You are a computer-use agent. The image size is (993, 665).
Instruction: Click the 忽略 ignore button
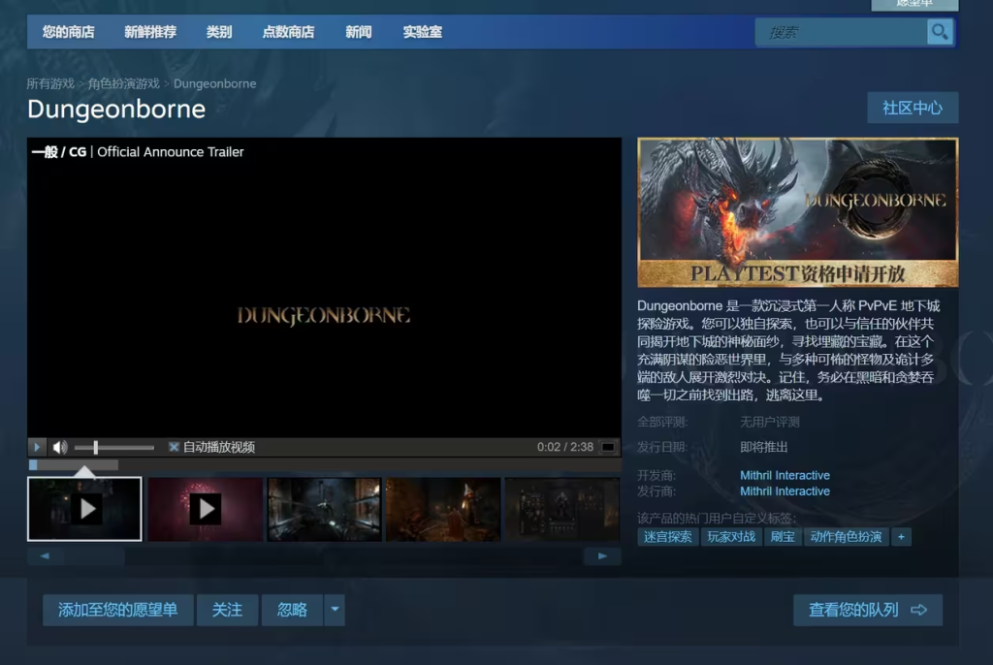(x=292, y=610)
